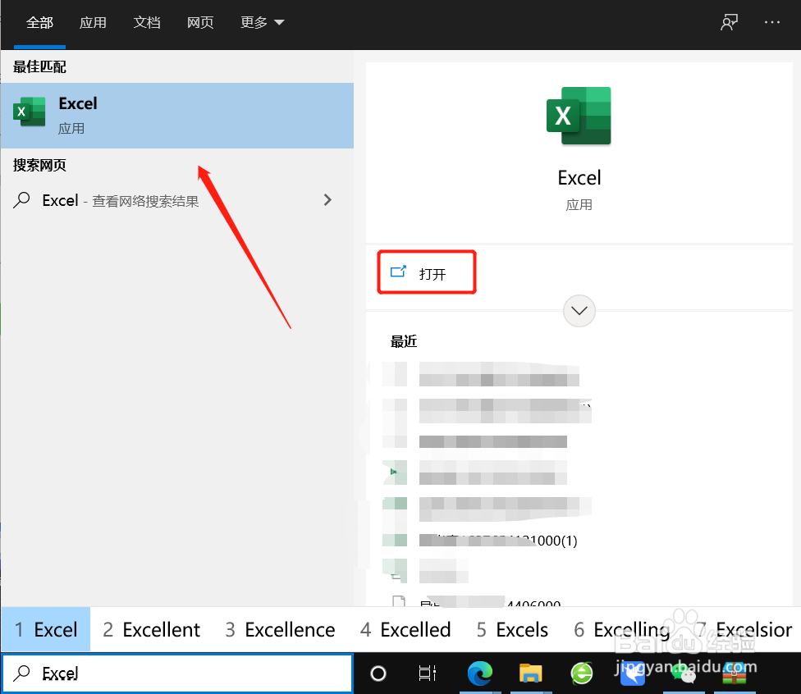Click the 打开 button to launch Excel
The image size is (801, 694).
(427, 272)
